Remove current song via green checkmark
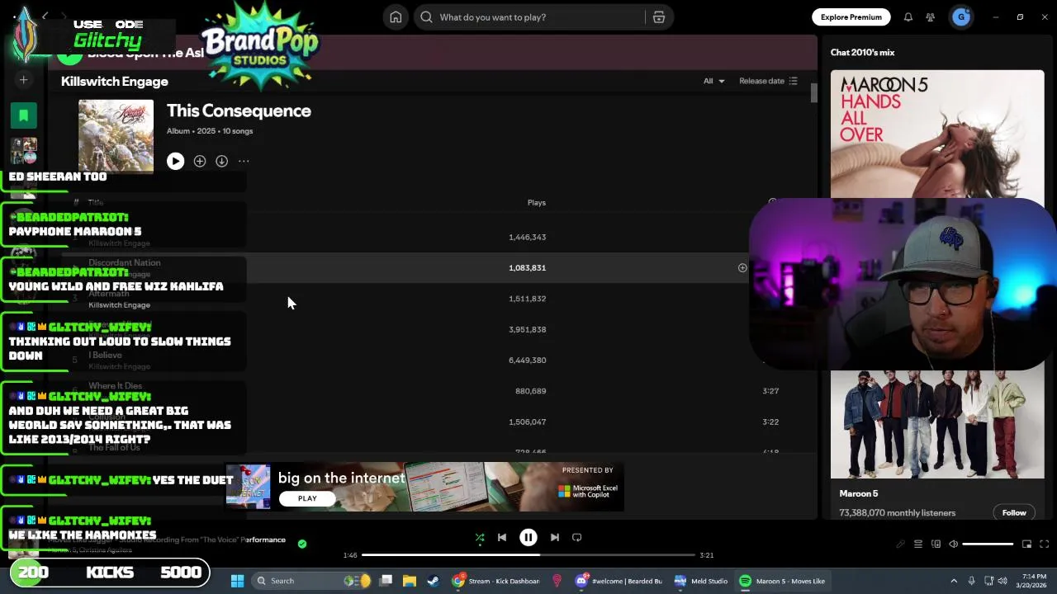Viewport: 1057px width, 594px height. tap(302, 544)
